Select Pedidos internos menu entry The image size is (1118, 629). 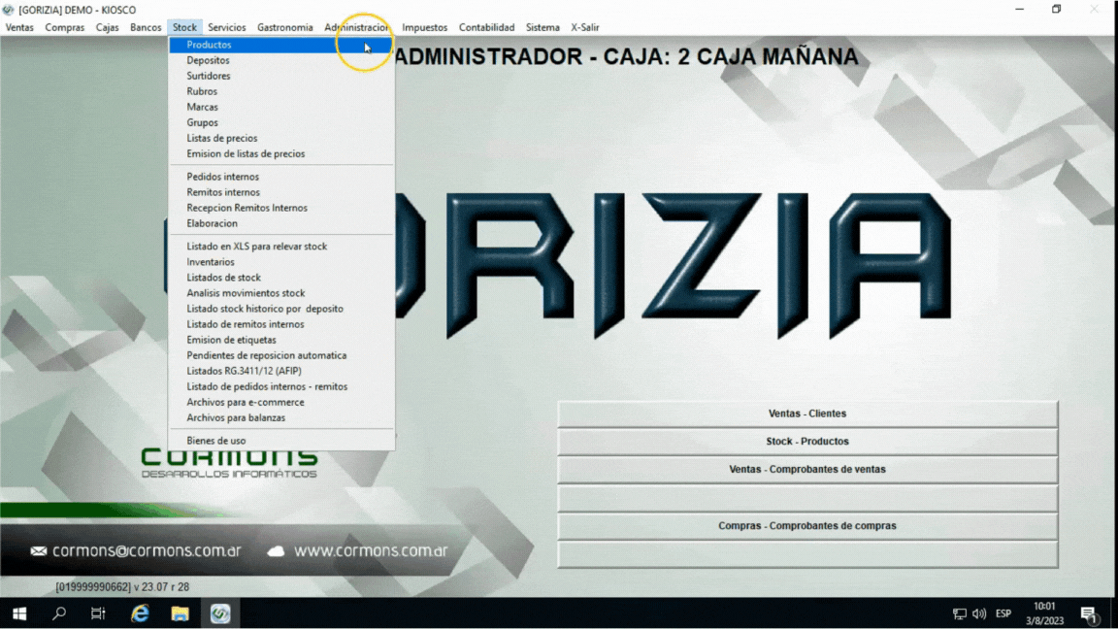point(280,177)
